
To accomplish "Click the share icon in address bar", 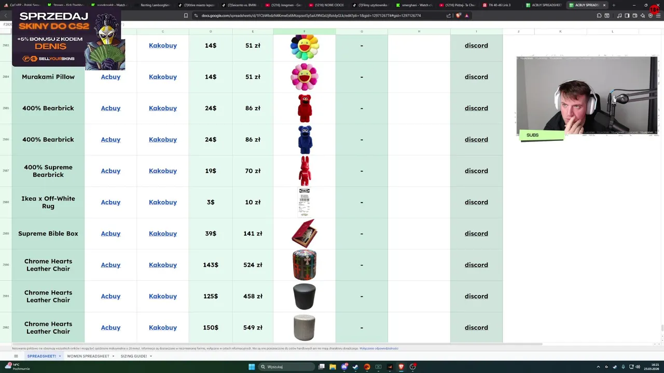I will click(x=449, y=16).
